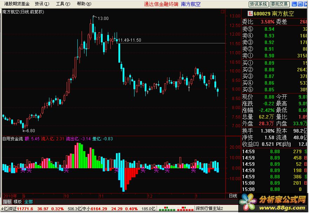309x213 pixels.
Task: Select tick row 15:00 8.89 201
Action: click(274, 183)
